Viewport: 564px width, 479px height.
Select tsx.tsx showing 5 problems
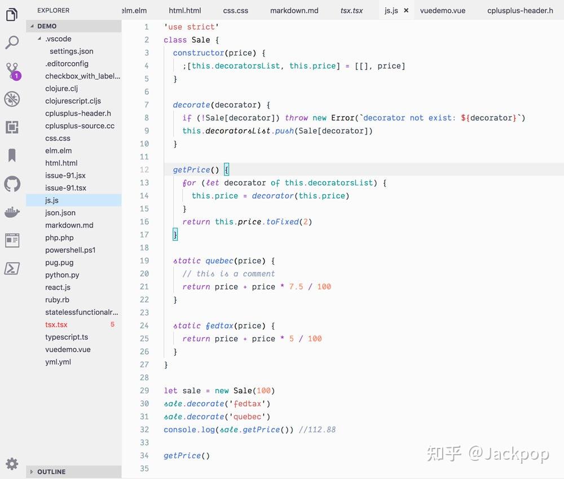tap(56, 324)
